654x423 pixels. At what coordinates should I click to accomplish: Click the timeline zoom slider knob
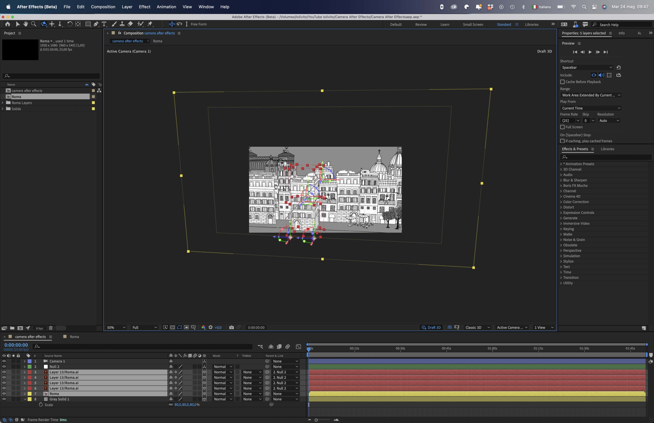coord(316,420)
